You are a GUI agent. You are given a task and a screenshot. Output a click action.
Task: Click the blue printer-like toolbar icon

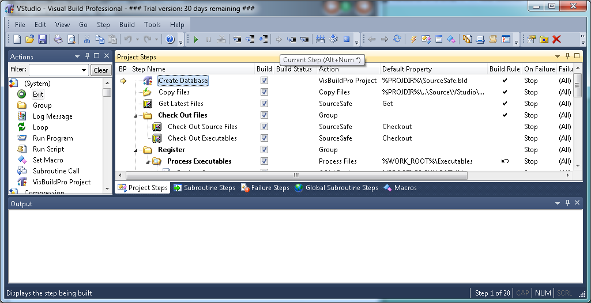[480, 39]
